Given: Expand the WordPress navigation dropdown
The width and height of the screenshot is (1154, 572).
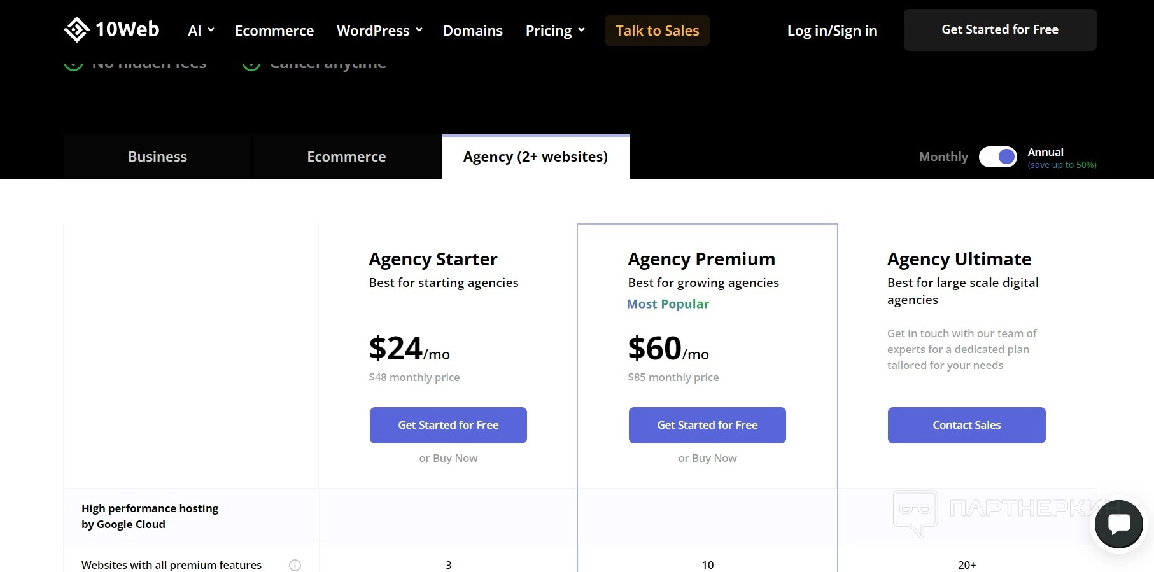Looking at the screenshot, I should [x=379, y=31].
